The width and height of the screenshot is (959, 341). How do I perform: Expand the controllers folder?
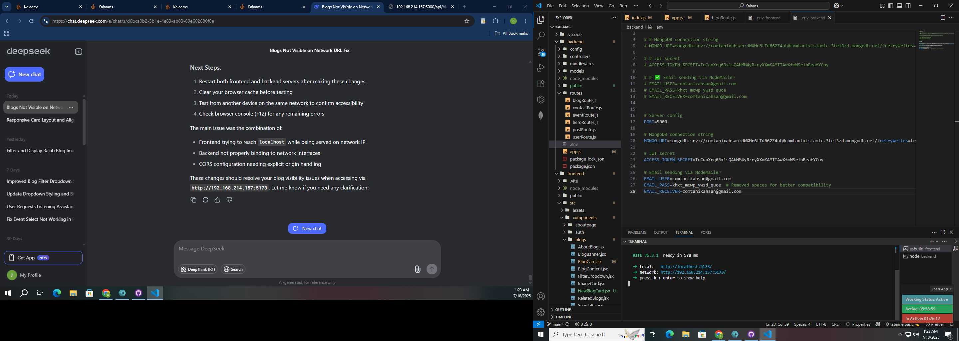[584, 56]
